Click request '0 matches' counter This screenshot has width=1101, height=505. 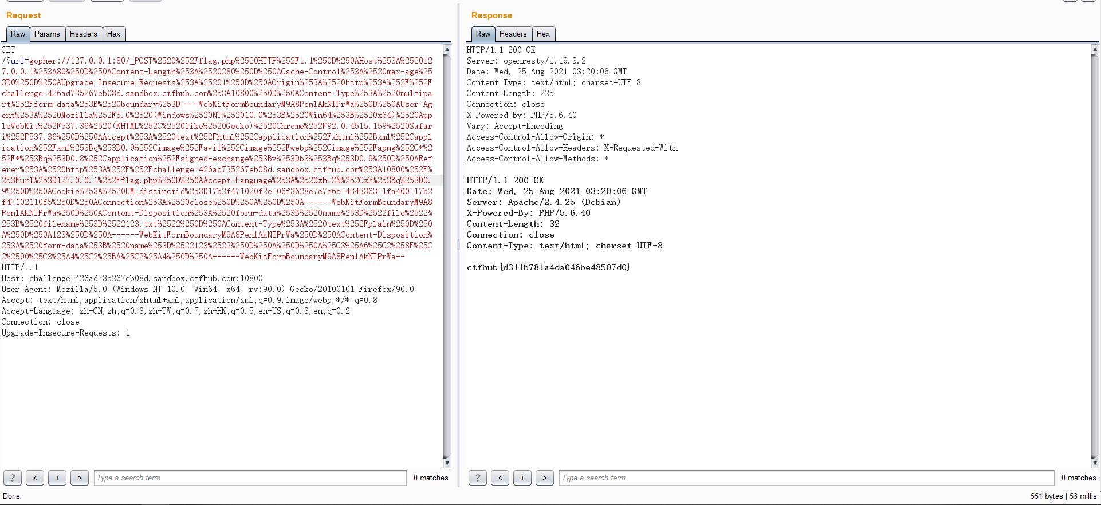(431, 478)
